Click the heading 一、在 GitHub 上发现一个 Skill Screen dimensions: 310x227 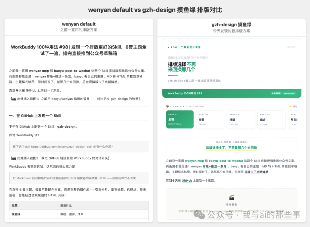(x=35, y=116)
